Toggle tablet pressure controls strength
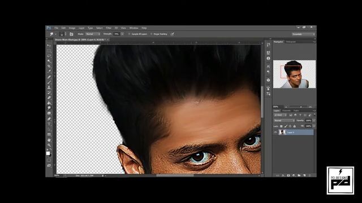Screen dimensions: 362x203 [x=172, y=34]
